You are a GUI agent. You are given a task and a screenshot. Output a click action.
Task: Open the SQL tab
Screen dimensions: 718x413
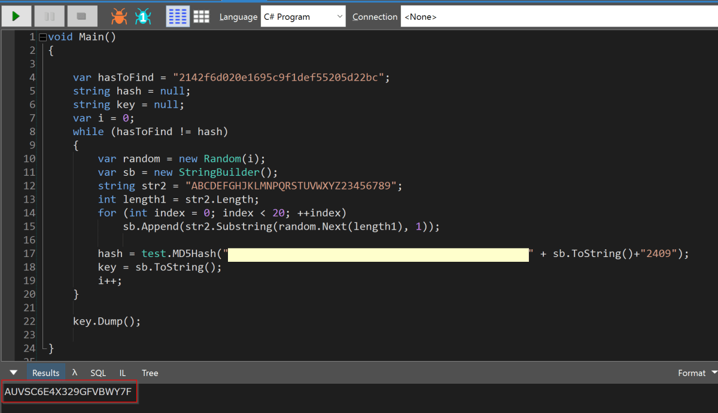coord(98,373)
